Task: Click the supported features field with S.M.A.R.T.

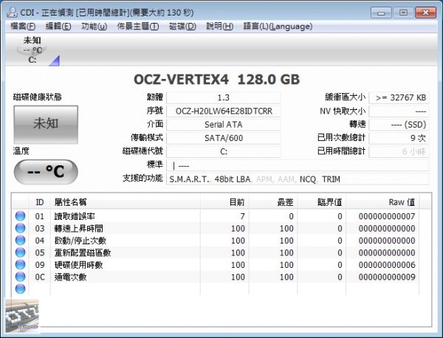Action: click(298, 179)
